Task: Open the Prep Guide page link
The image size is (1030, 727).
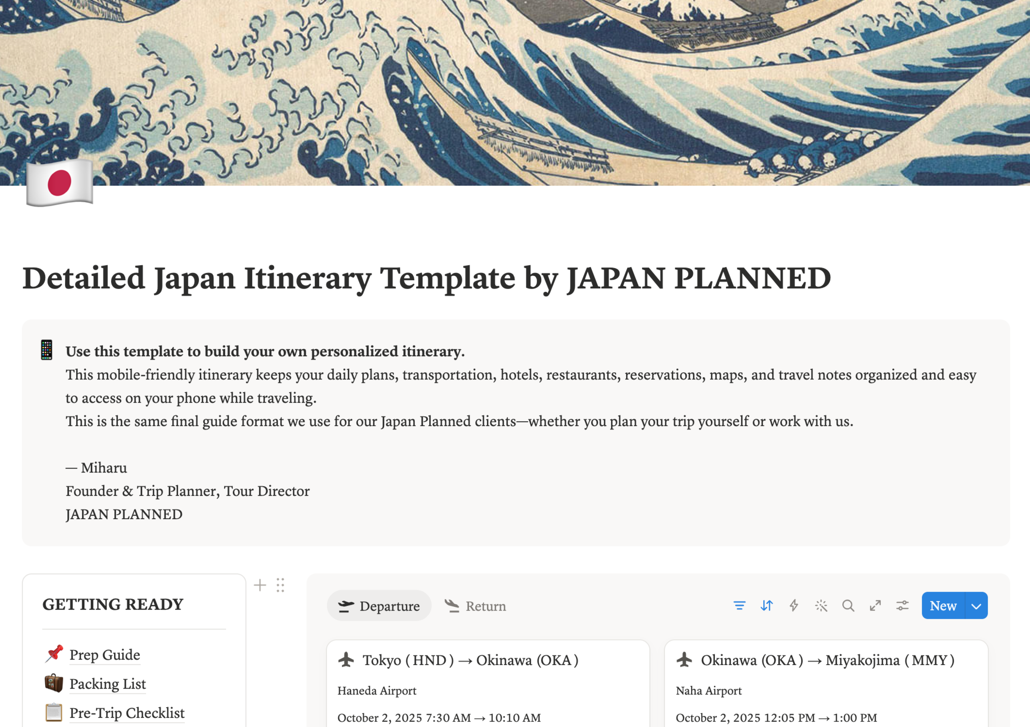Action: pos(105,654)
